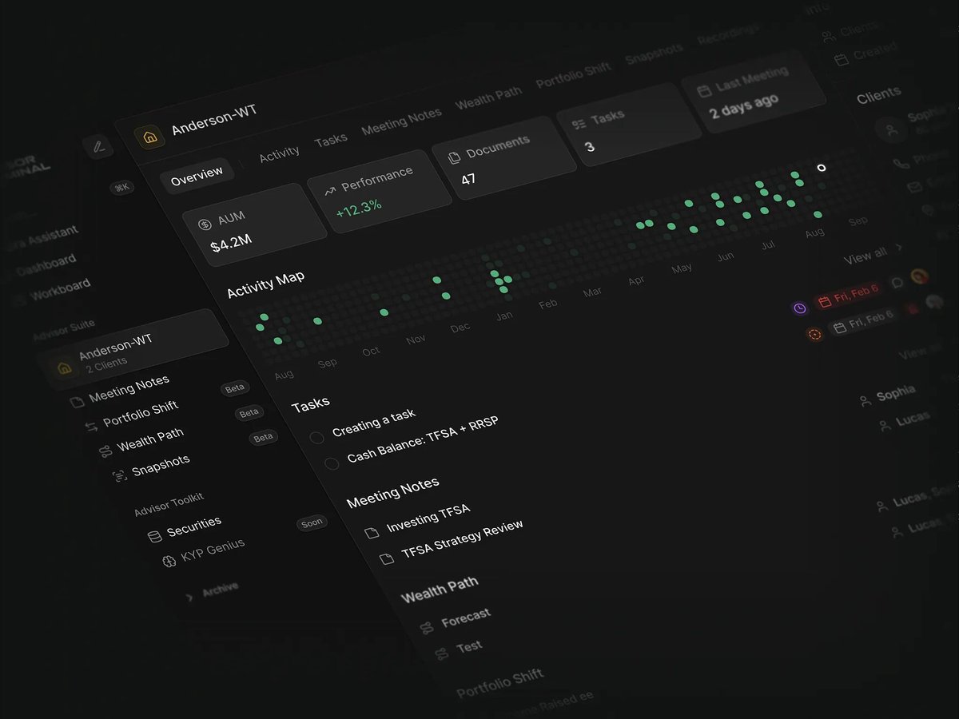The height and width of the screenshot is (719, 959).
Task: Open the Portfolio Shift tab
Action: [x=573, y=76]
